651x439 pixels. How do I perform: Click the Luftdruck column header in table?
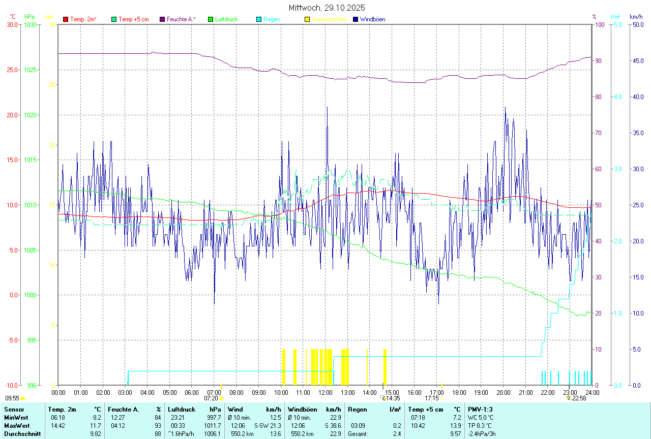[181, 409]
